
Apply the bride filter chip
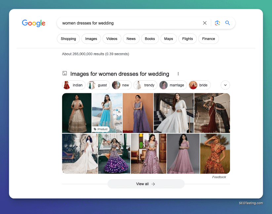coord(199,85)
